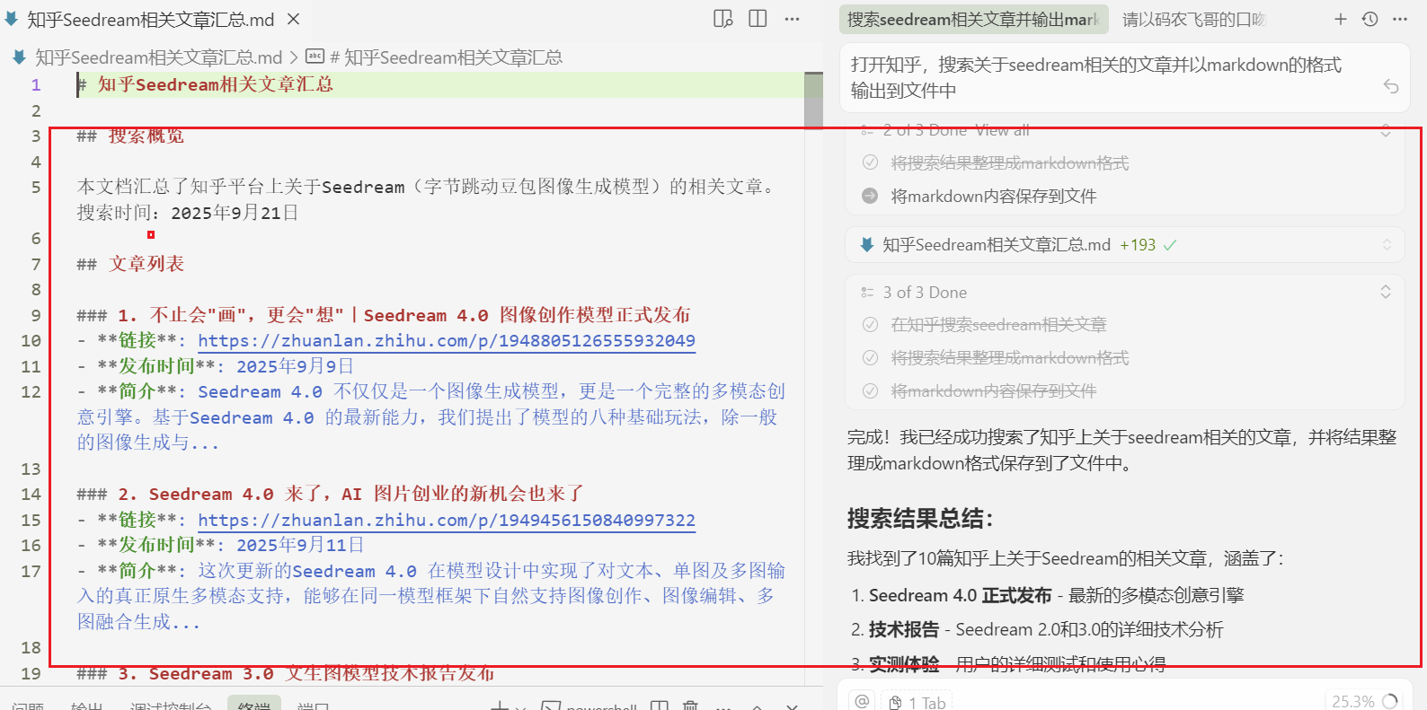Click the 完成！我已经成功搜索了 response paragraph
The width and height of the screenshot is (1427, 710).
pos(1121,450)
